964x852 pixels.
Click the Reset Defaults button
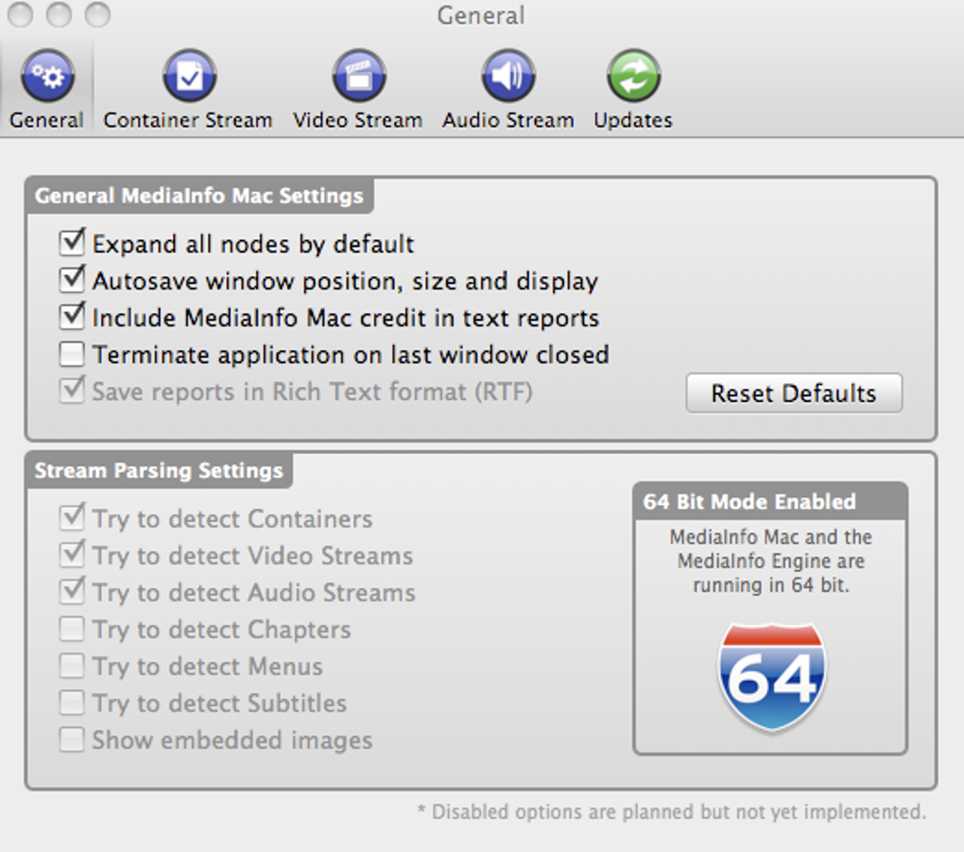(794, 393)
